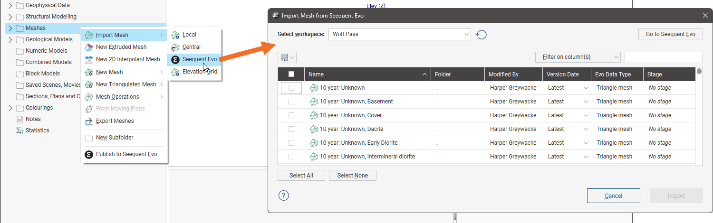Screen dimensions: 713x223
Task: Click the Statistics sigma icon
Action: point(20,130)
